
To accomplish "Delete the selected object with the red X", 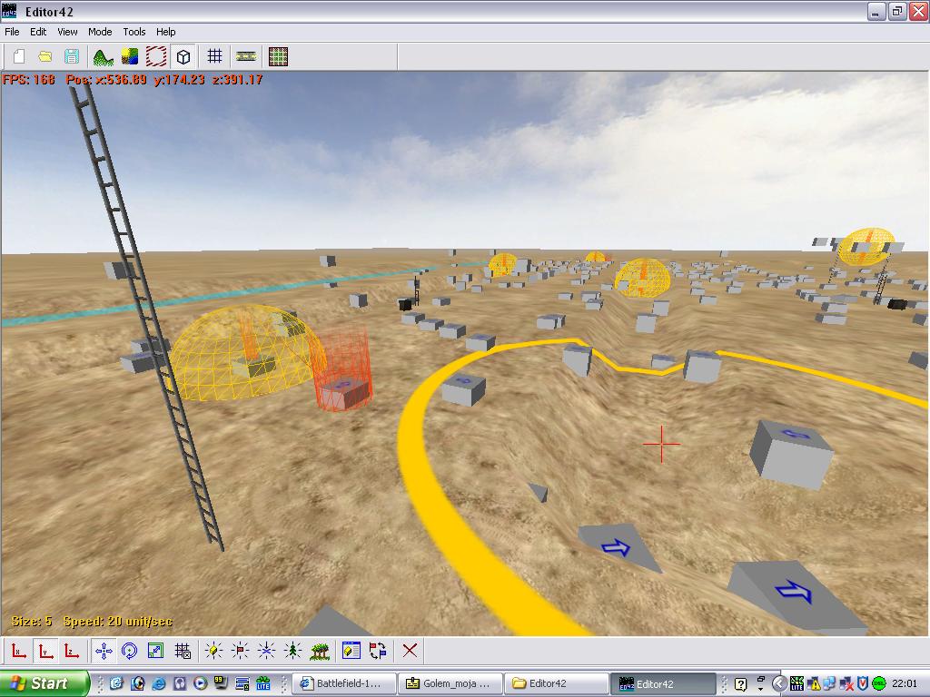I will (x=410, y=651).
